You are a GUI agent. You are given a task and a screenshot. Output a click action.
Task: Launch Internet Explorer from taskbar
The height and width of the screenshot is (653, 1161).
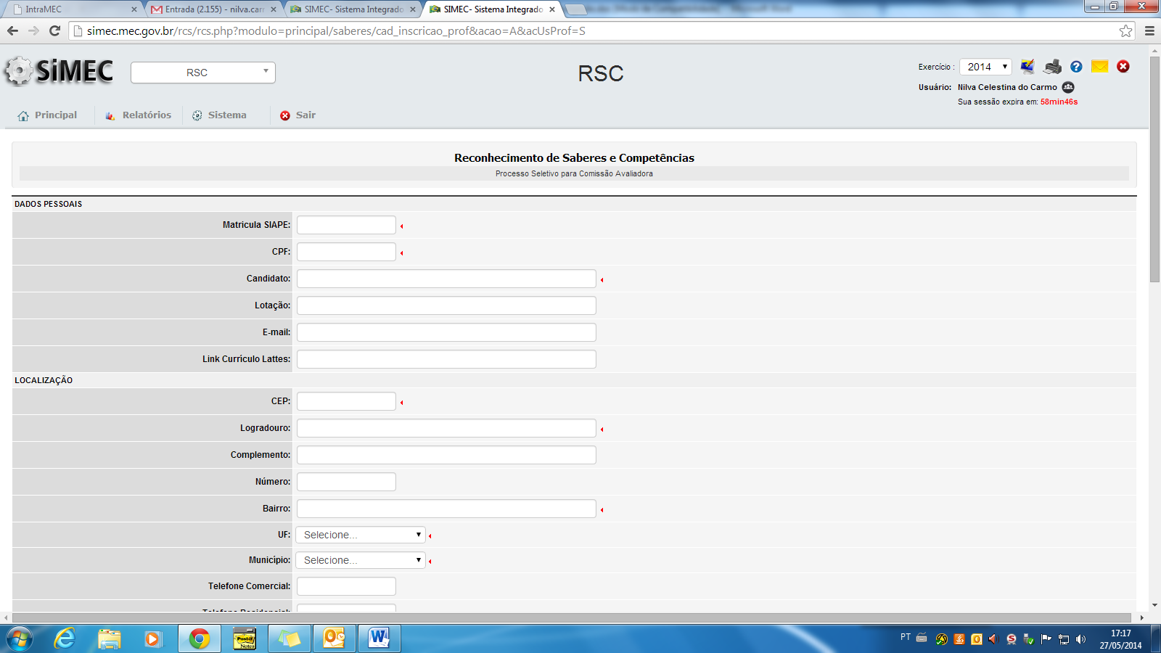65,638
